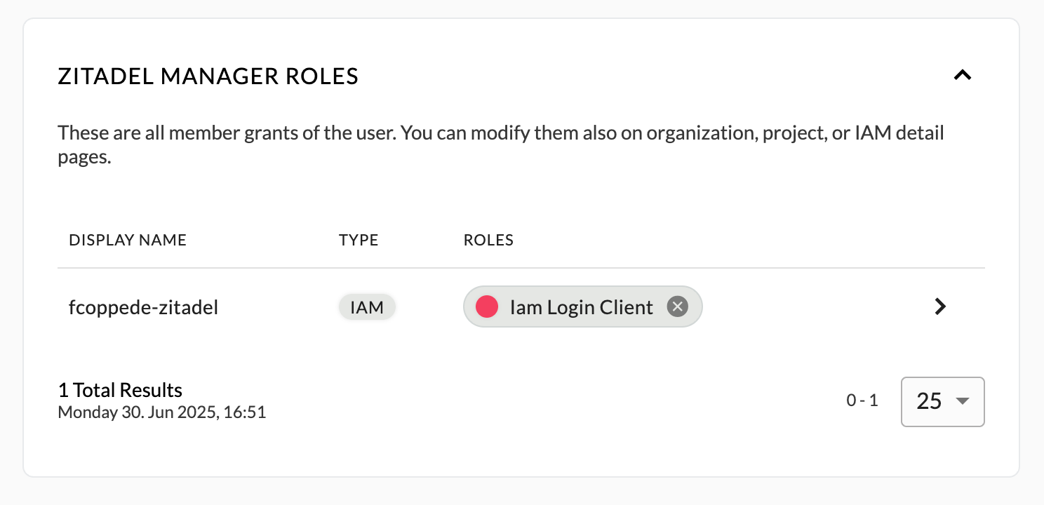Open fcoppede-zitadel row detail arrow
Viewport: 1044px width, 505px height.
click(x=941, y=307)
